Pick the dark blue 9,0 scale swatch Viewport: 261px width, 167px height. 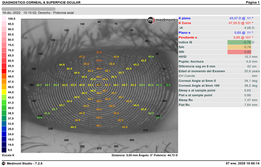click(4, 150)
